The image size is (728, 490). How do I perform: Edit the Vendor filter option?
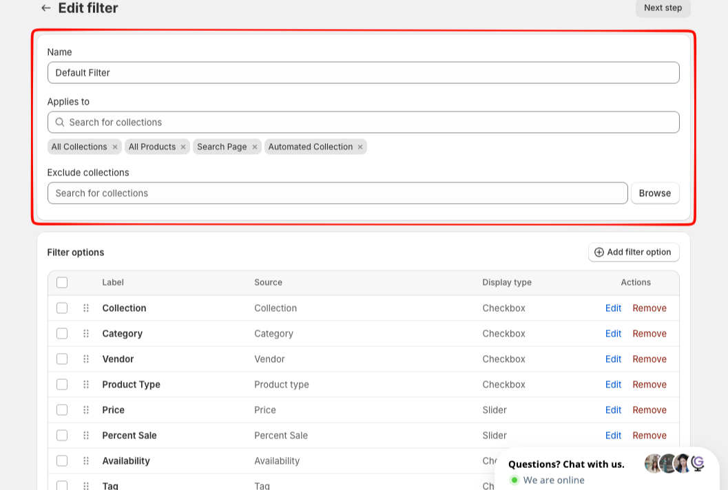tap(613, 359)
